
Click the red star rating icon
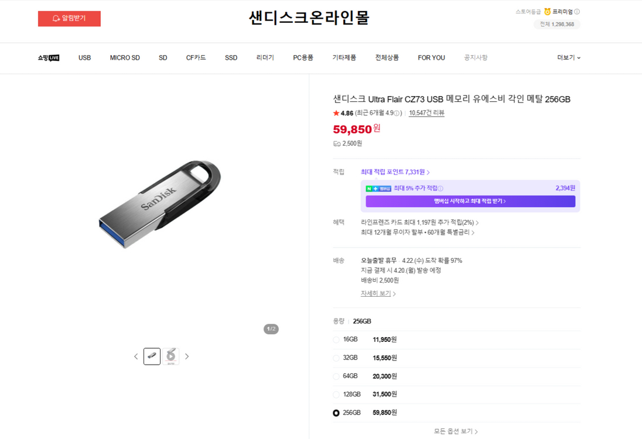[336, 113]
